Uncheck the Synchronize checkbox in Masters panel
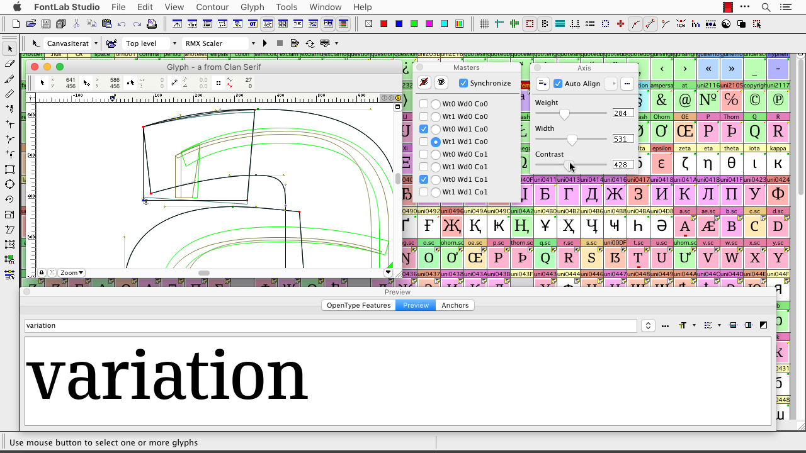Screen dimensions: 806x453 pos(464,82)
